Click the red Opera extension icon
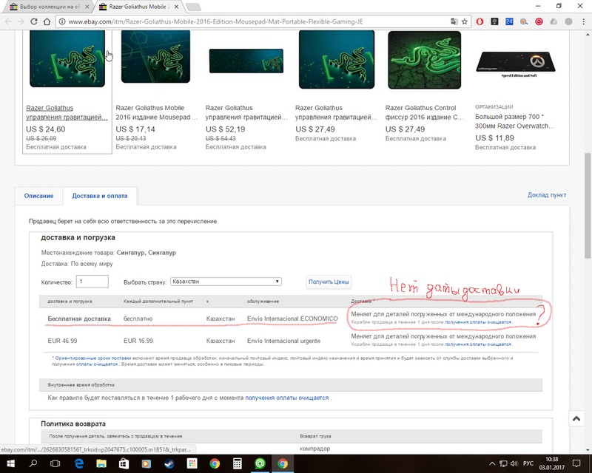592x473 pixels. click(x=480, y=21)
